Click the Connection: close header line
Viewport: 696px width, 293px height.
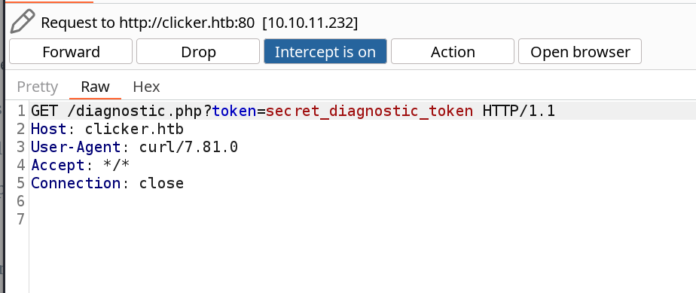108,183
